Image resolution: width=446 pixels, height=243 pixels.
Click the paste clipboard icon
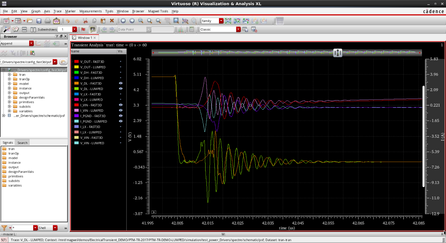coord(103,21)
